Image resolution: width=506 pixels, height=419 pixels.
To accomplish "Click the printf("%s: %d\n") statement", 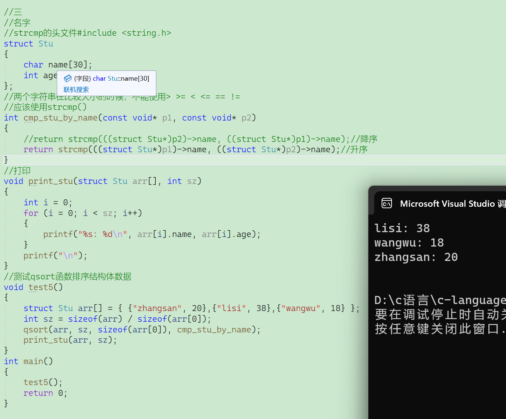I will click(152, 234).
